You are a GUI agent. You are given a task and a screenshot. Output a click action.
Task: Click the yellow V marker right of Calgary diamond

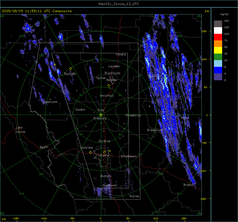point(110,151)
